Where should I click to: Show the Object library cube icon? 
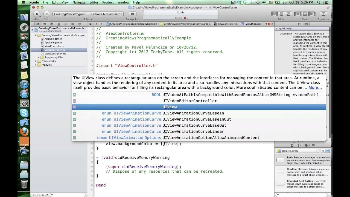coord(306,145)
